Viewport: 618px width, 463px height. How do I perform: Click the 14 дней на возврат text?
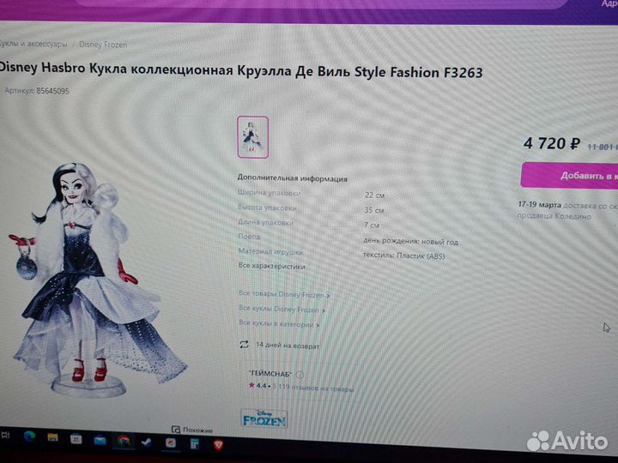(x=288, y=346)
